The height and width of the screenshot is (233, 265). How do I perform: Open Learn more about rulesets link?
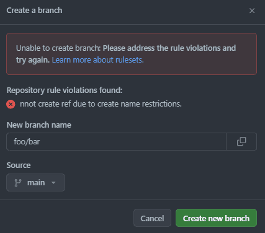[97, 60]
